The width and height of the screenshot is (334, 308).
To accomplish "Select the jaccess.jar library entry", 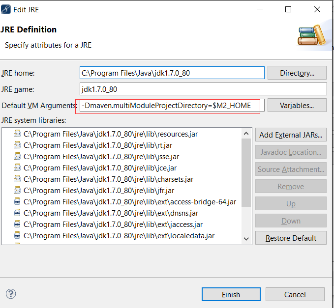I will pos(113,224).
